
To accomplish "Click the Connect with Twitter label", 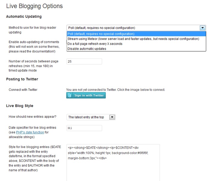I will tap(23, 90).
